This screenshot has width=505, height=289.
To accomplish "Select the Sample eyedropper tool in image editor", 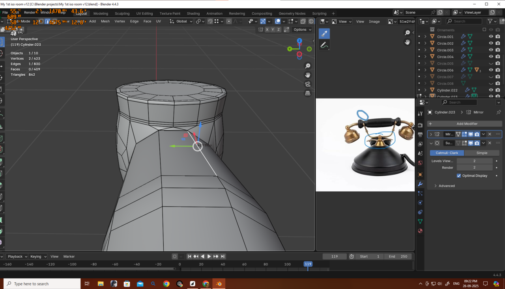I will pyautogui.click(x=324, y=34).
